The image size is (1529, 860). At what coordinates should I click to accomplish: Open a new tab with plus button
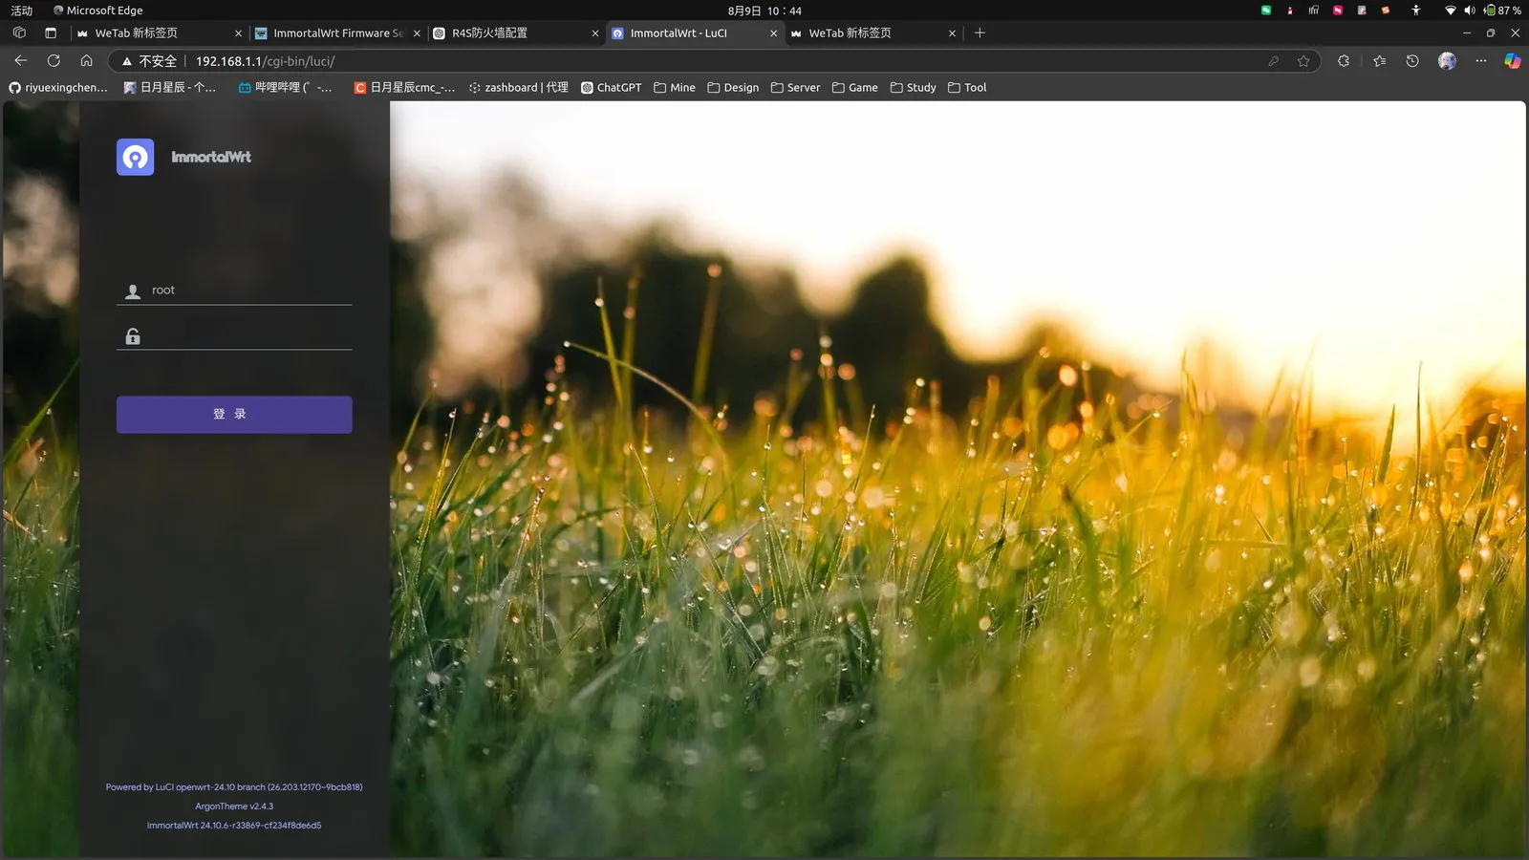pyautogui.click(x=980, y=33)
